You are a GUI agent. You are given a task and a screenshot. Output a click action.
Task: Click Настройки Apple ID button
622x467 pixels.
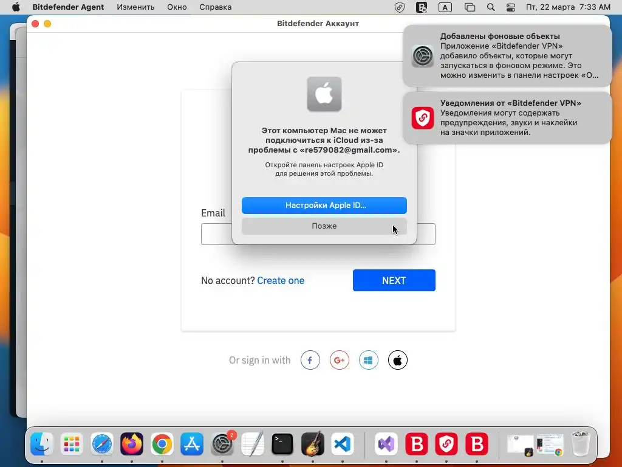coord(324,206)
